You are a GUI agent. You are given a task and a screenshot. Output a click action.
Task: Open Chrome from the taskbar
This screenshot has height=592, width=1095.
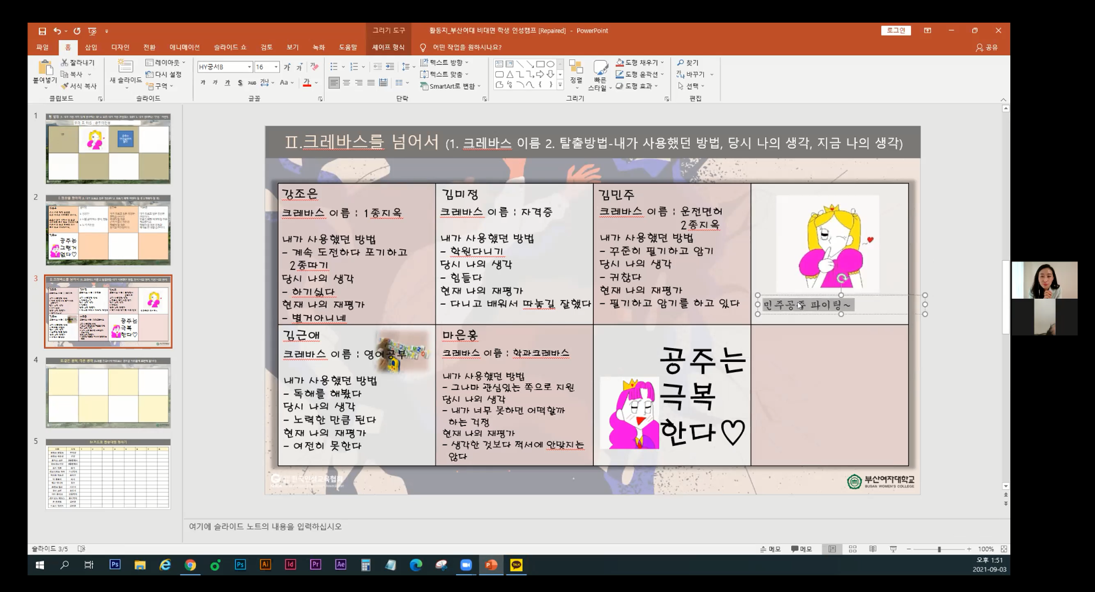pos(190,565)
